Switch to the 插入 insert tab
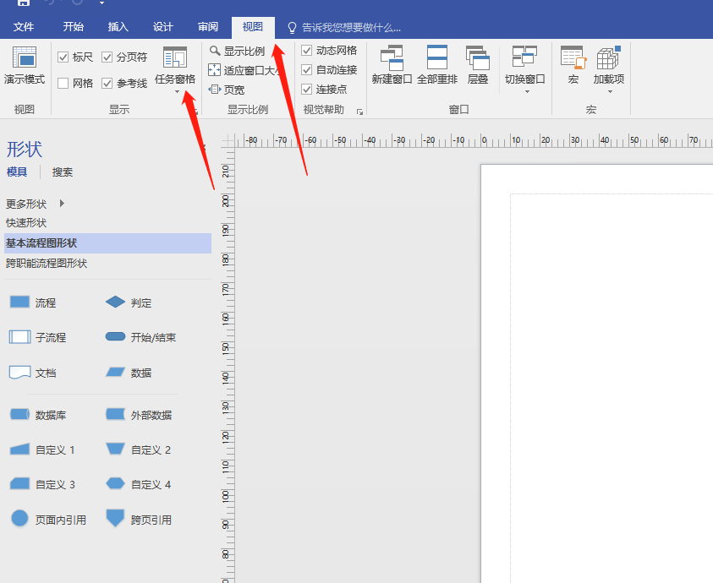The width and height of the screenshot is (713, 583). point(118,27)
